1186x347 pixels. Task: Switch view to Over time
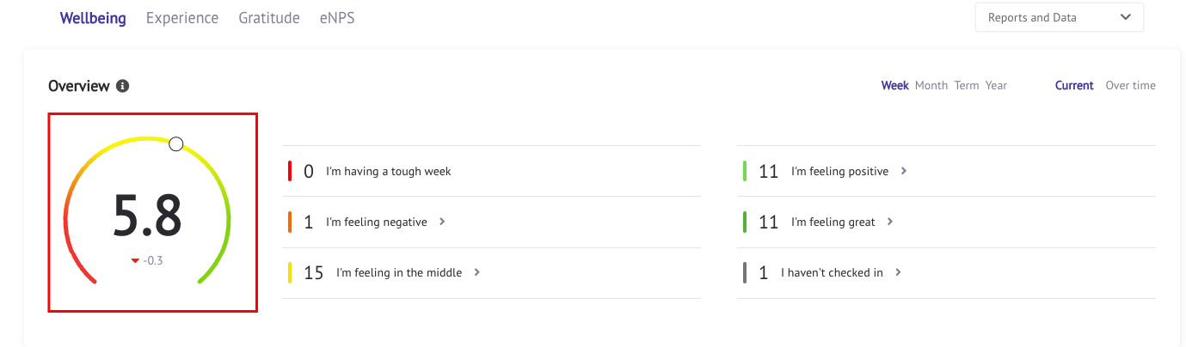(x=1131, y=86)
